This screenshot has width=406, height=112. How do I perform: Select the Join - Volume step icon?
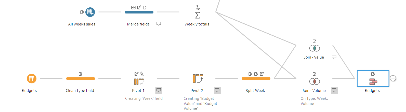pyautogui.click(x=315, y=81)
